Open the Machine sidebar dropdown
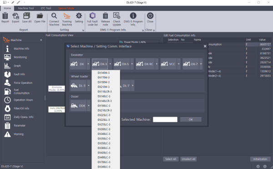This screenshot has width=273, height=169. [x=41, y=40]
